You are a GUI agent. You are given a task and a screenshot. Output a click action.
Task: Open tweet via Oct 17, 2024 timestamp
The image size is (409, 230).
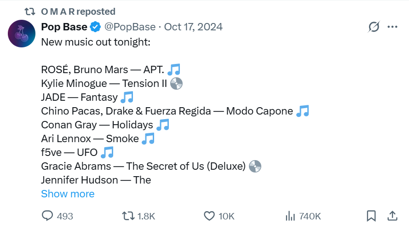coord(193,27)
